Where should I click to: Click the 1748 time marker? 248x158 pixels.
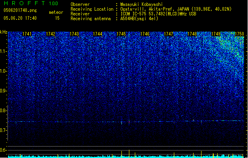pyautogui.click(x=192, y=34)
